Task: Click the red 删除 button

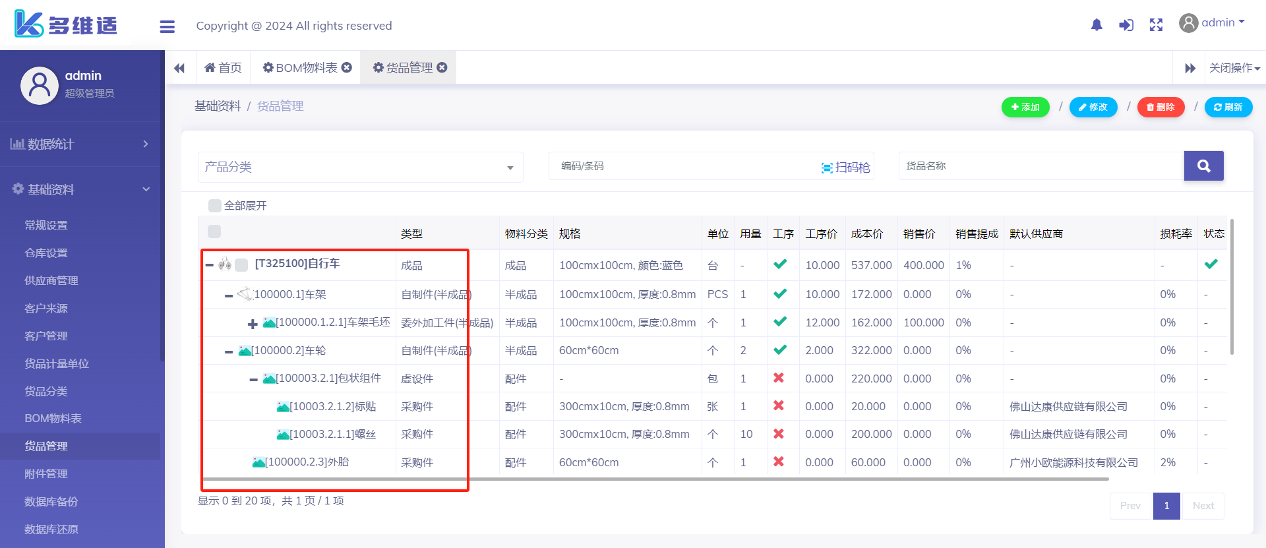Action: click(x=1160, y=107)
